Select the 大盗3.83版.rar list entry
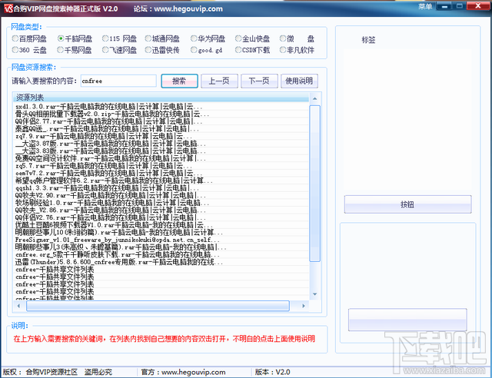The image size is (492, 378). click(x=161, y=151)
